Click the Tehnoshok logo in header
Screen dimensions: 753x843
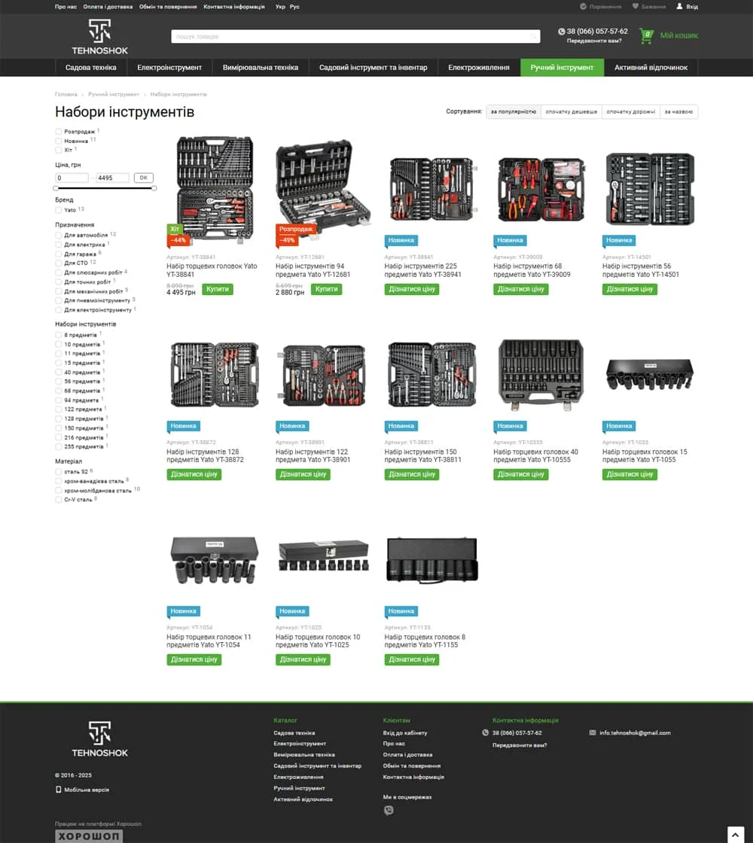click(x=100, y=37)
